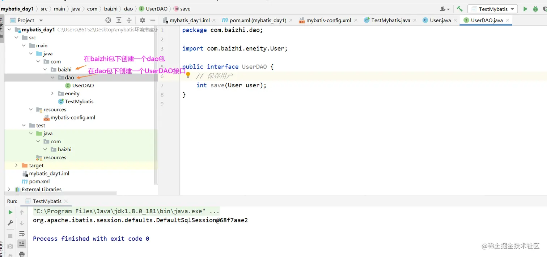547x257 pixels.
Task: Click the 'UserDAO' breadcrumb in navigation bar
Action: point(153,9)
